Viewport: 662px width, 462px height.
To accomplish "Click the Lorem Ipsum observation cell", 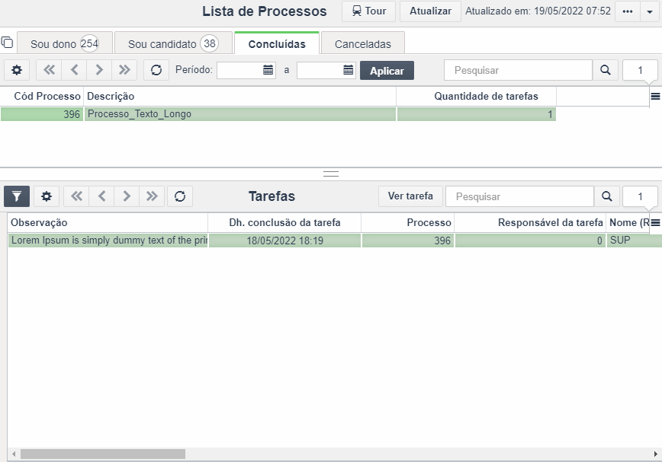I will coord(108,241).
